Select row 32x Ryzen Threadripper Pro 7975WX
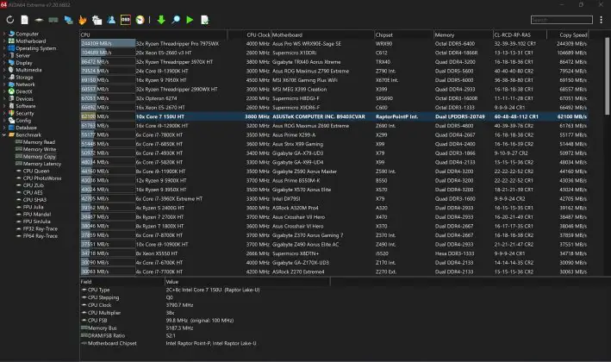Image resolution: width=611 pixels, height=362 pixels. (334, 44)
